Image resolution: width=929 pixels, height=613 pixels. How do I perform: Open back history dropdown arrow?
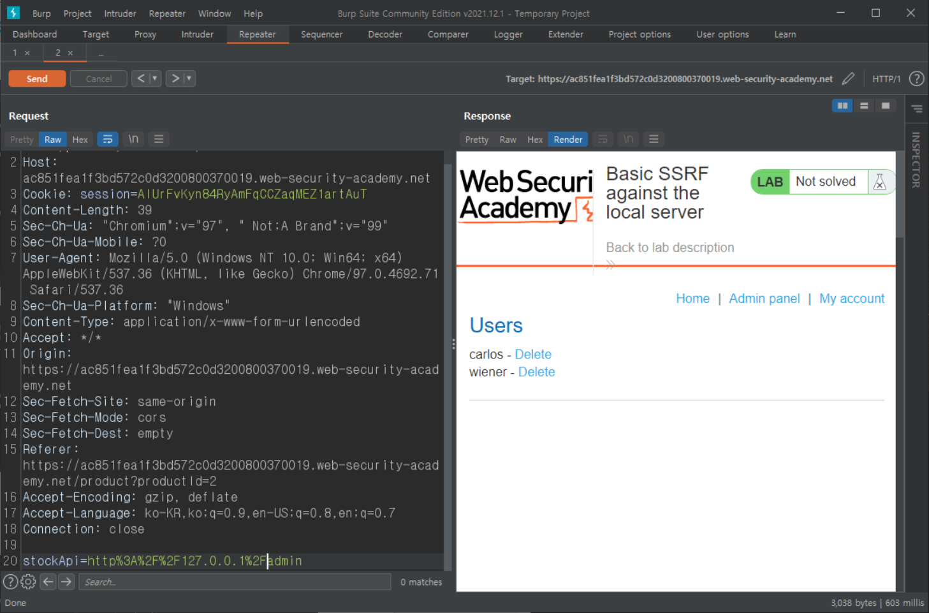(x=155, y=78)
